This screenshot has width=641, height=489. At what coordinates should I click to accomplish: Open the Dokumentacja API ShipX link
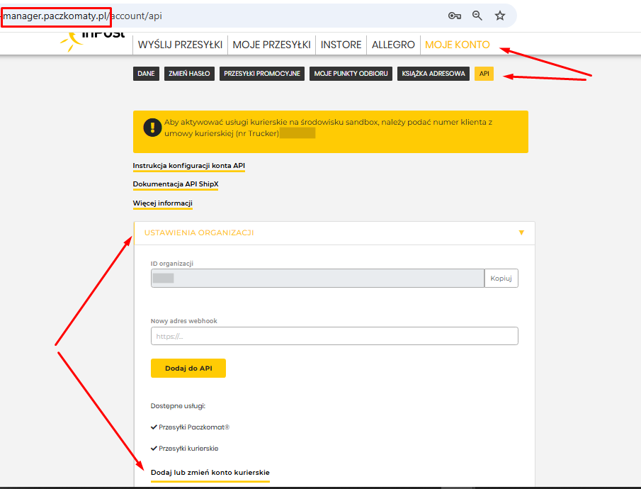coord(176,184)
